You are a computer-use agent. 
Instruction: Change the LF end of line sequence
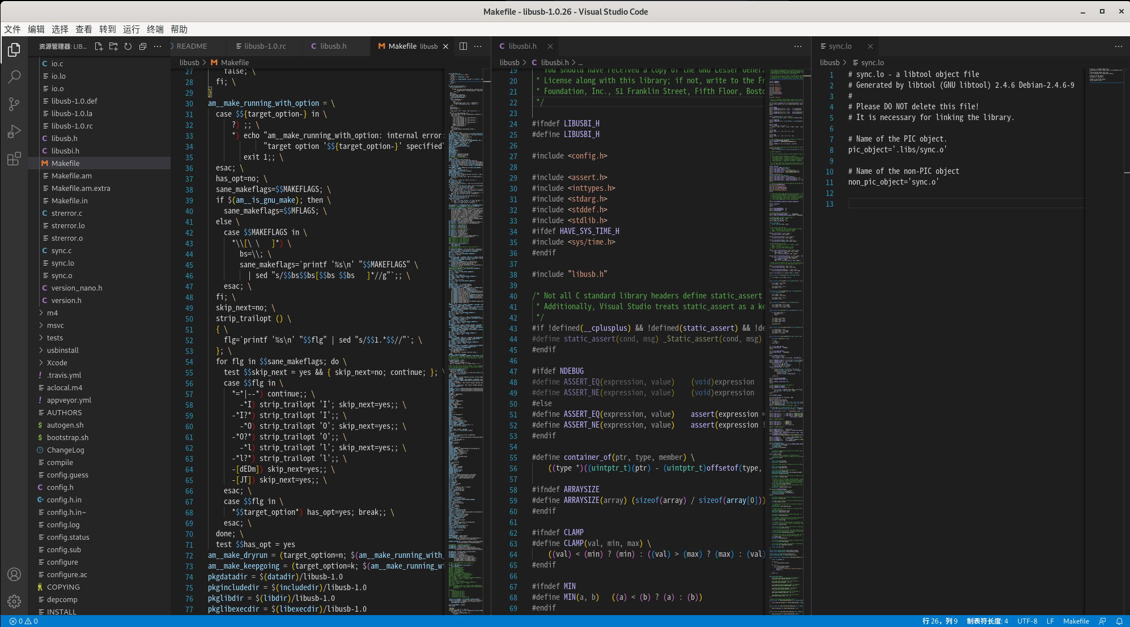1050,621
